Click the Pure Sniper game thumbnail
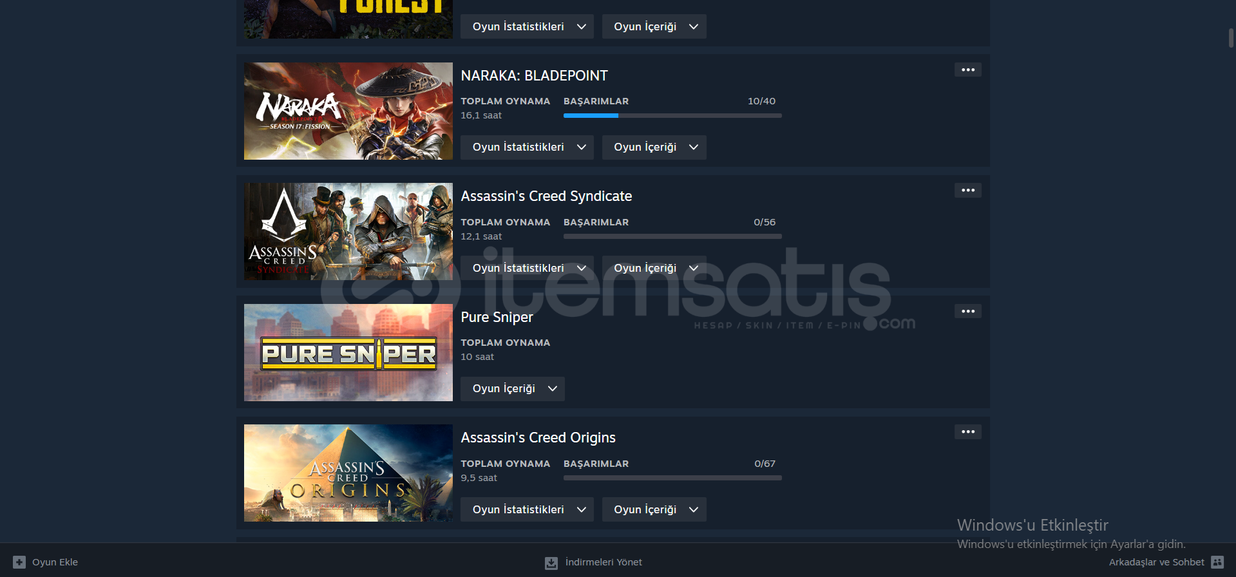Image resolution: width=1236 pixels, height=577 pixels. (x=348, y=352)
